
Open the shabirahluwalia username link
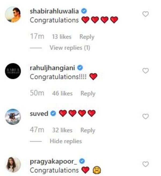pos(54,11)
